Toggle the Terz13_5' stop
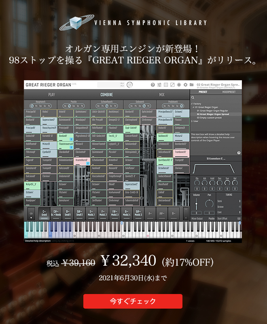This screenshot has width=267, height=324. pyautogui.click(x=115, y=137)
